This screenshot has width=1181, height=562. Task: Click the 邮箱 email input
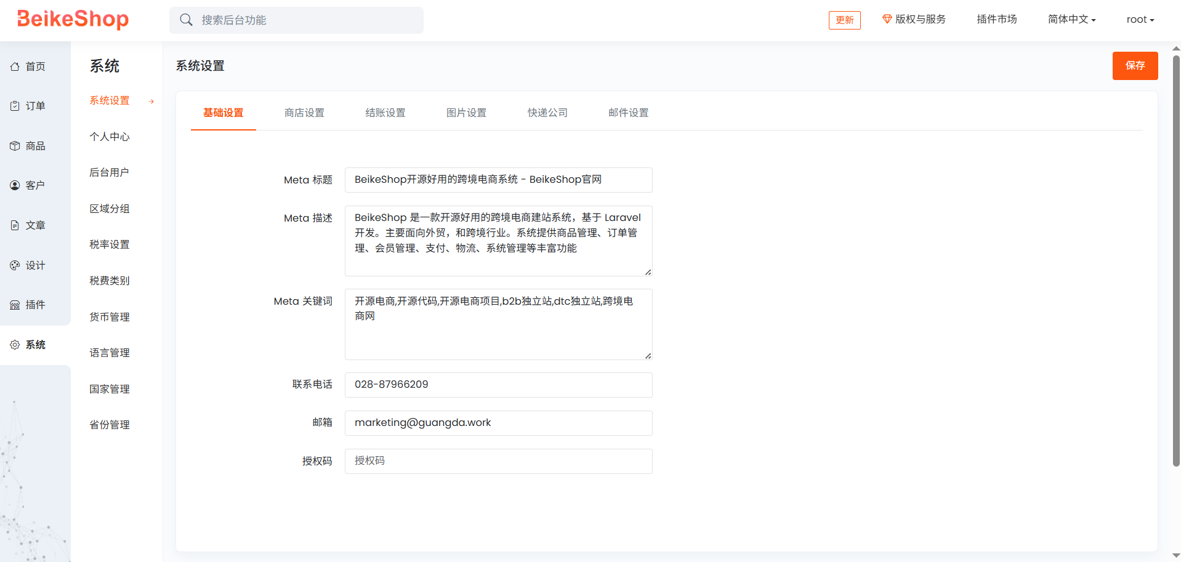pos(498,423)
